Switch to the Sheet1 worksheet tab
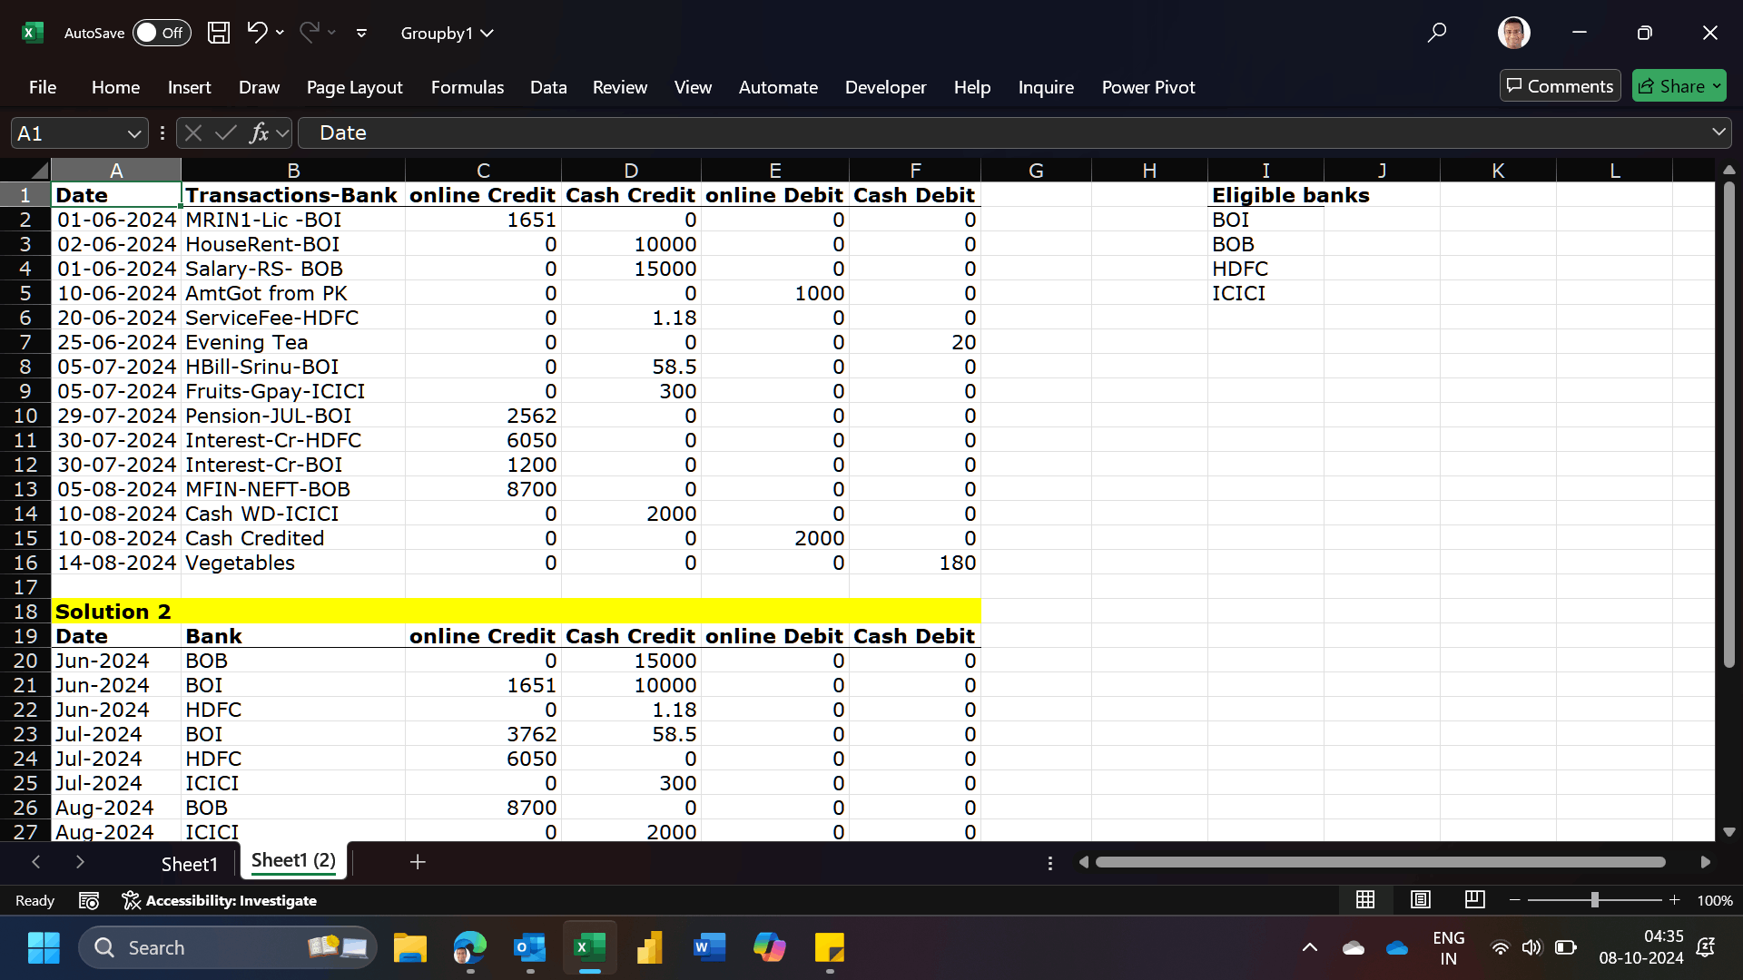This screenshot has width=1743, height=980. click(189, 864)
